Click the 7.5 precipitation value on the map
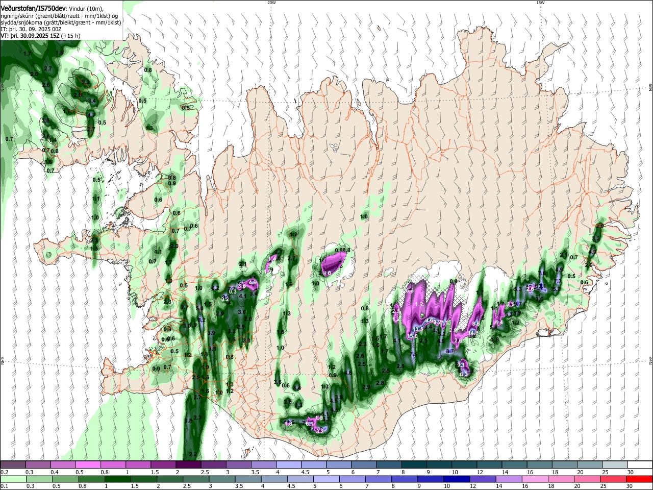The width and height of the screenshot is (653, 490). [414, 354]
